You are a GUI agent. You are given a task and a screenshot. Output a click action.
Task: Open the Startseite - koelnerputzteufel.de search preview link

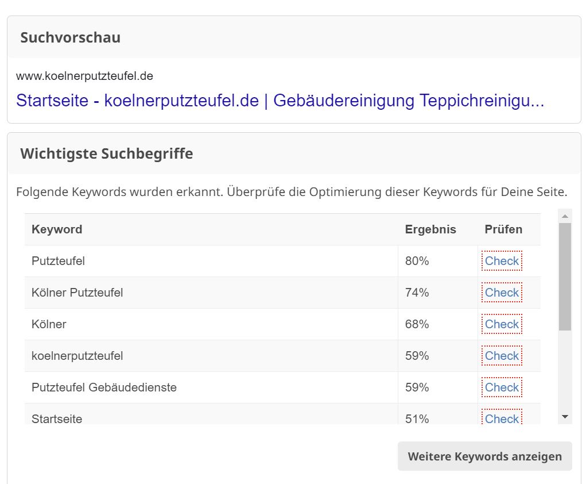(x=280, y=101)
